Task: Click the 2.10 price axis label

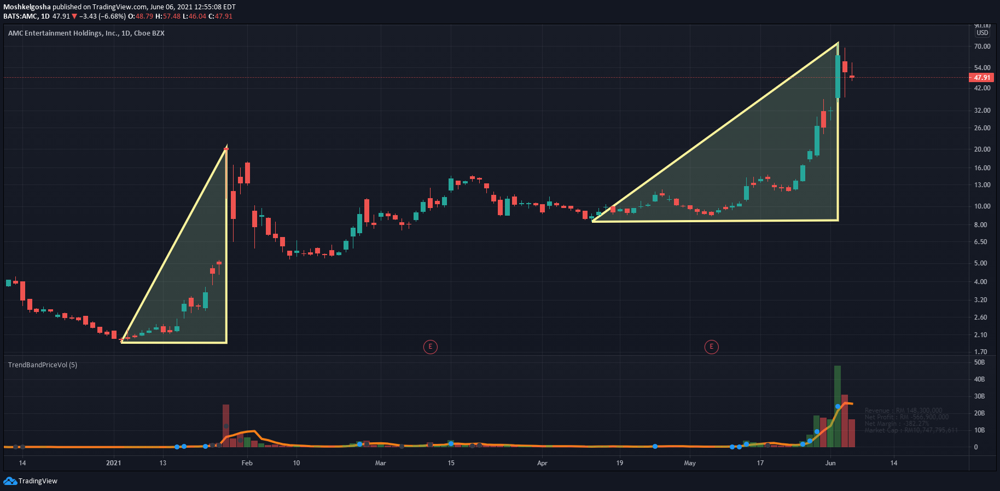Action: point(980,335)
